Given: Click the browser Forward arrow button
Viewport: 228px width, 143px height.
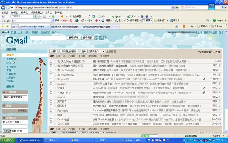Looking at the screenshot, I should point(8,8).
